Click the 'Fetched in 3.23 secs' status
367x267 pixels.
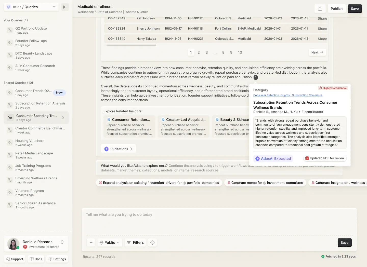[x=338, y=257]
